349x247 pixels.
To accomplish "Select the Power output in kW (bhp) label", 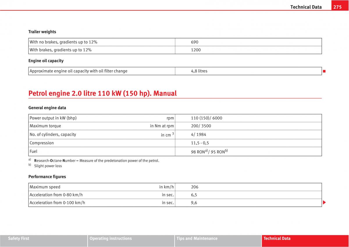I will tap(53, 118).
